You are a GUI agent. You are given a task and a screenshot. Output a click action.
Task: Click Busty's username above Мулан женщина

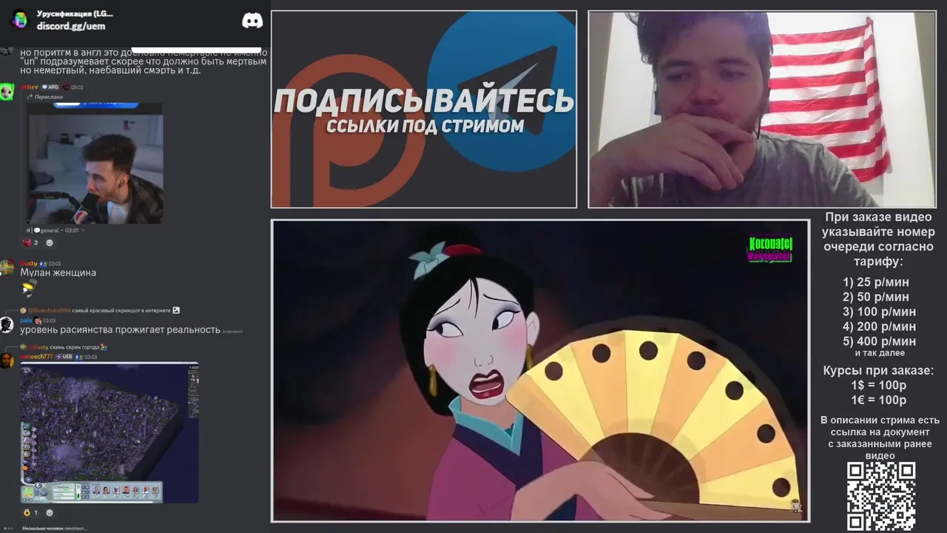tap(28, 264)
